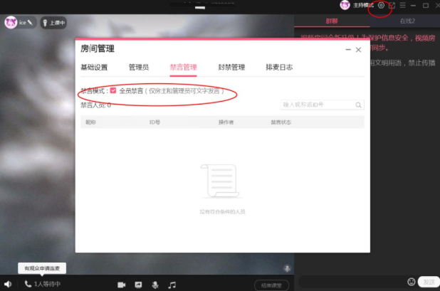Click the 结束课堂 button

[x=271, y=285]
